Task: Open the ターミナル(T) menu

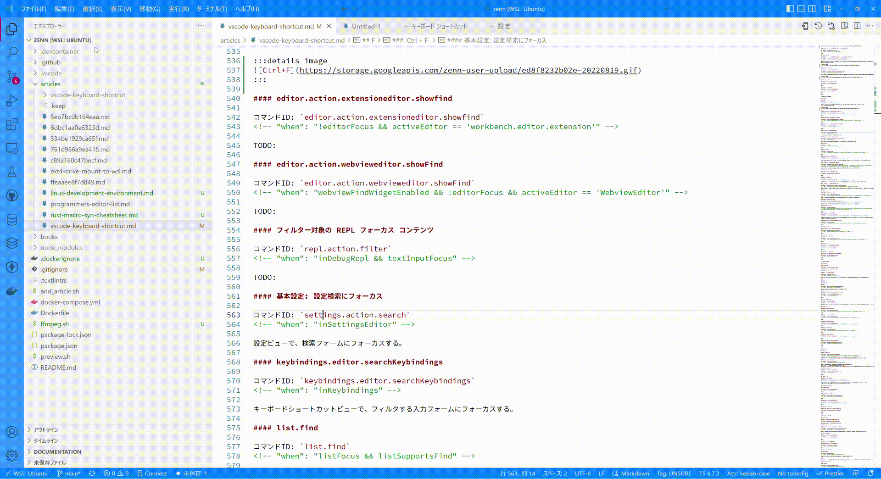Action: click(212, 9)
